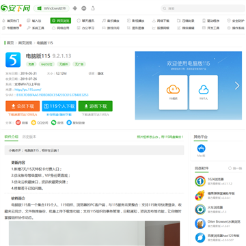Switch to the 历史版本 tab

pyautogui.click(x=29, y=137)
